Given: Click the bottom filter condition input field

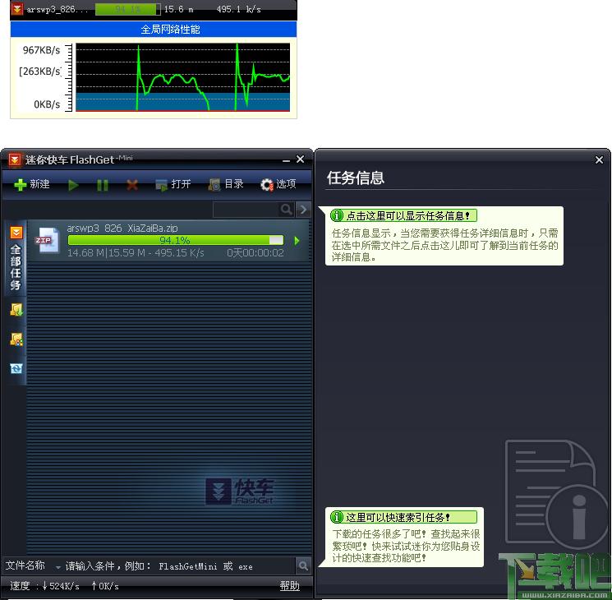Looking at the screenshot, I should (180, 566).
